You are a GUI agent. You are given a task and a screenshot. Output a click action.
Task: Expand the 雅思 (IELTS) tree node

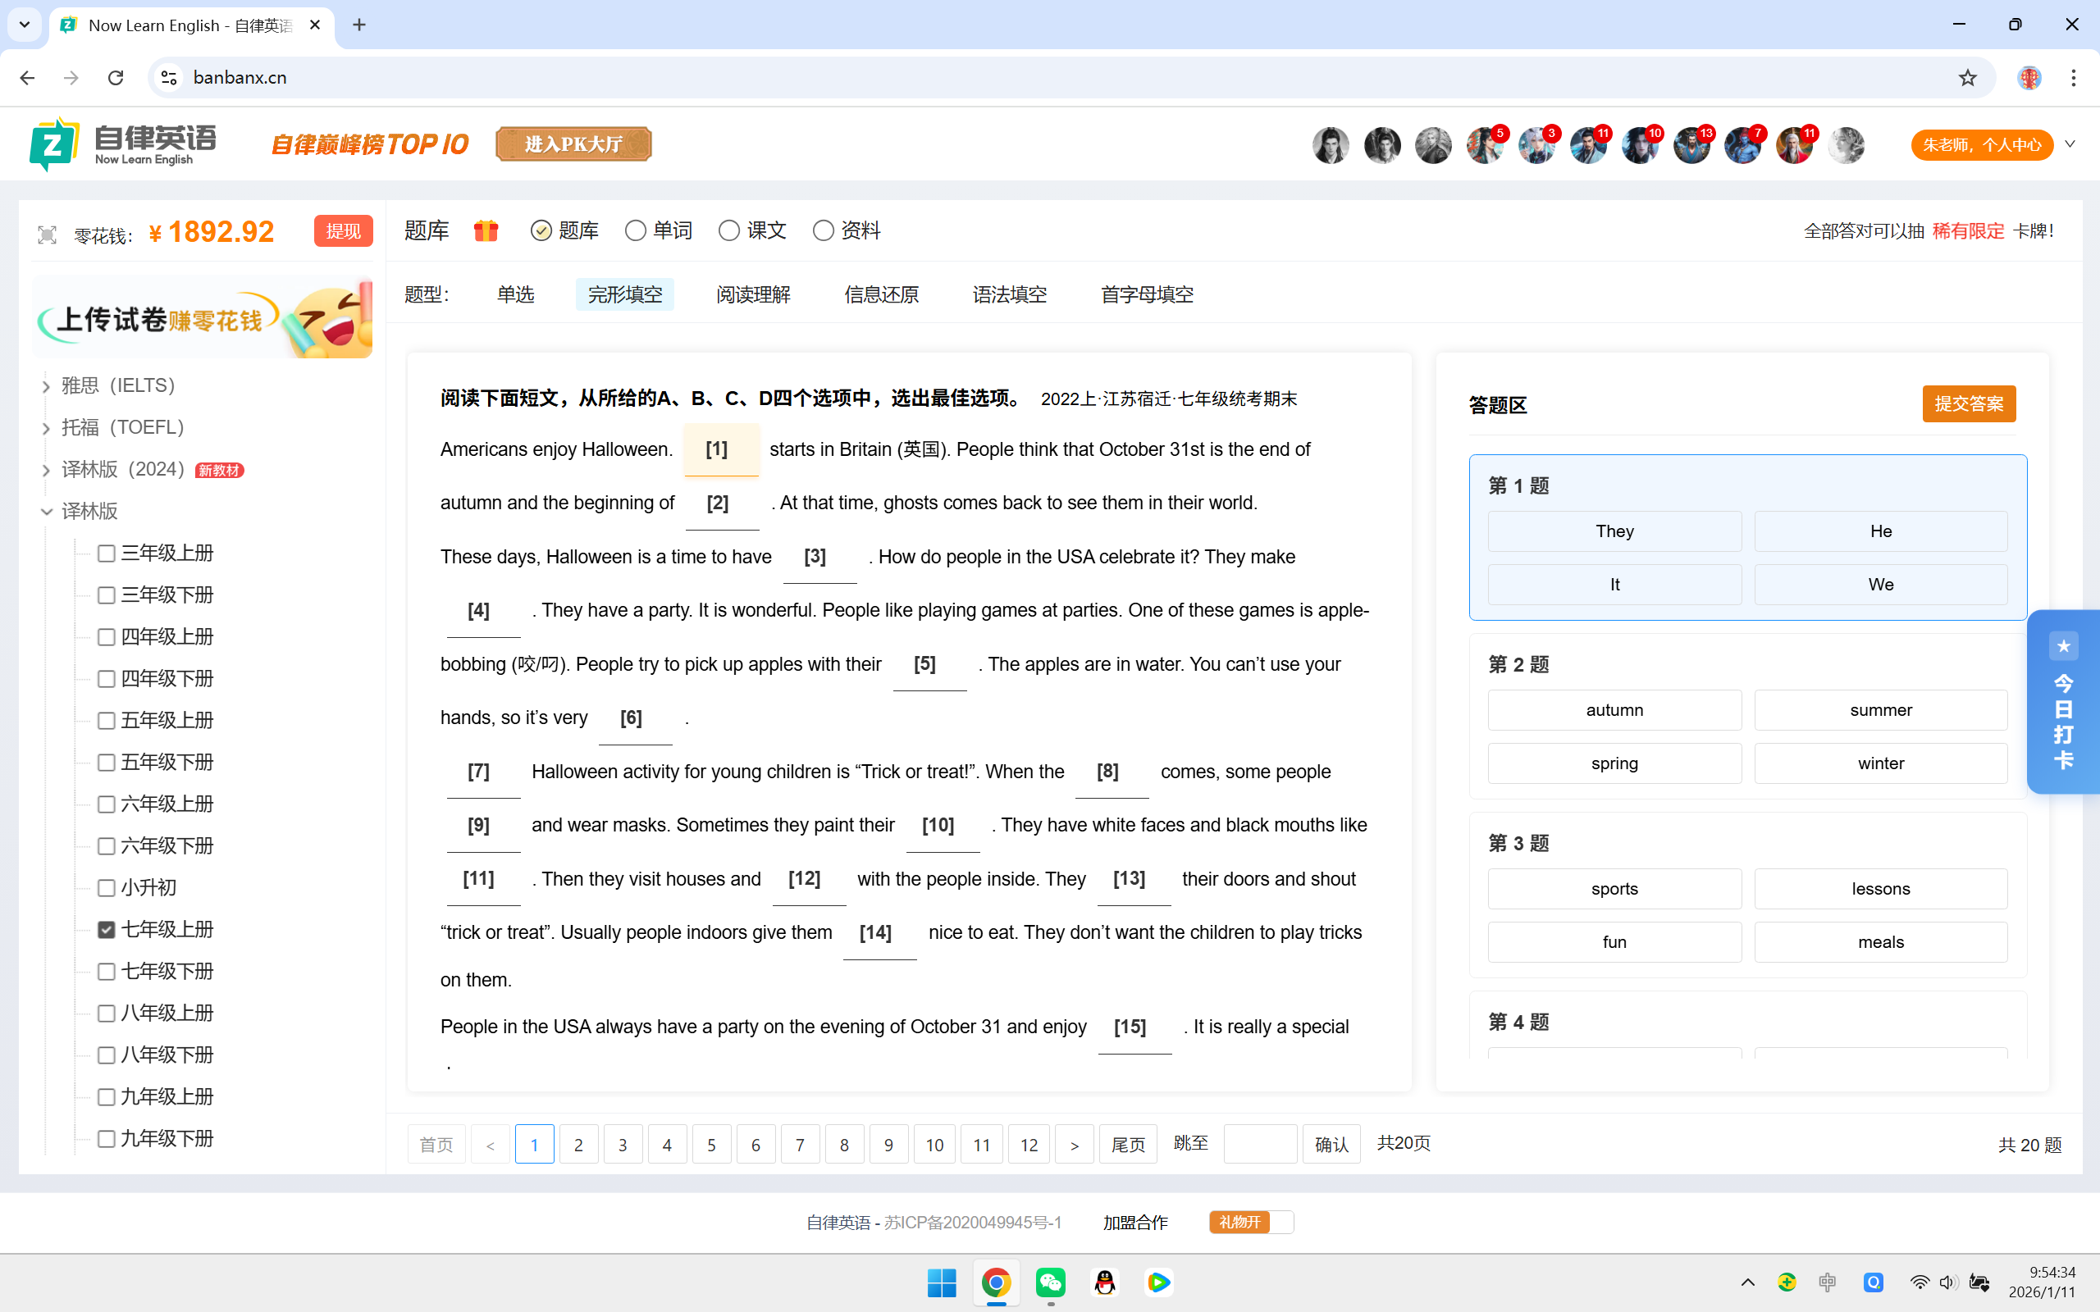46,386
